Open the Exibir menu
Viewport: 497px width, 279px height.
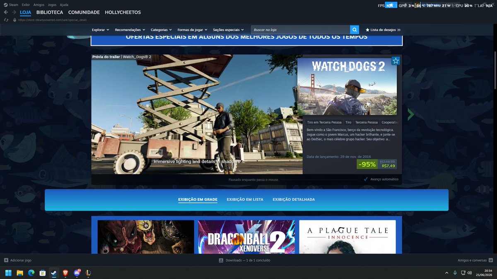pyautogui.click(x=26, y=5)
